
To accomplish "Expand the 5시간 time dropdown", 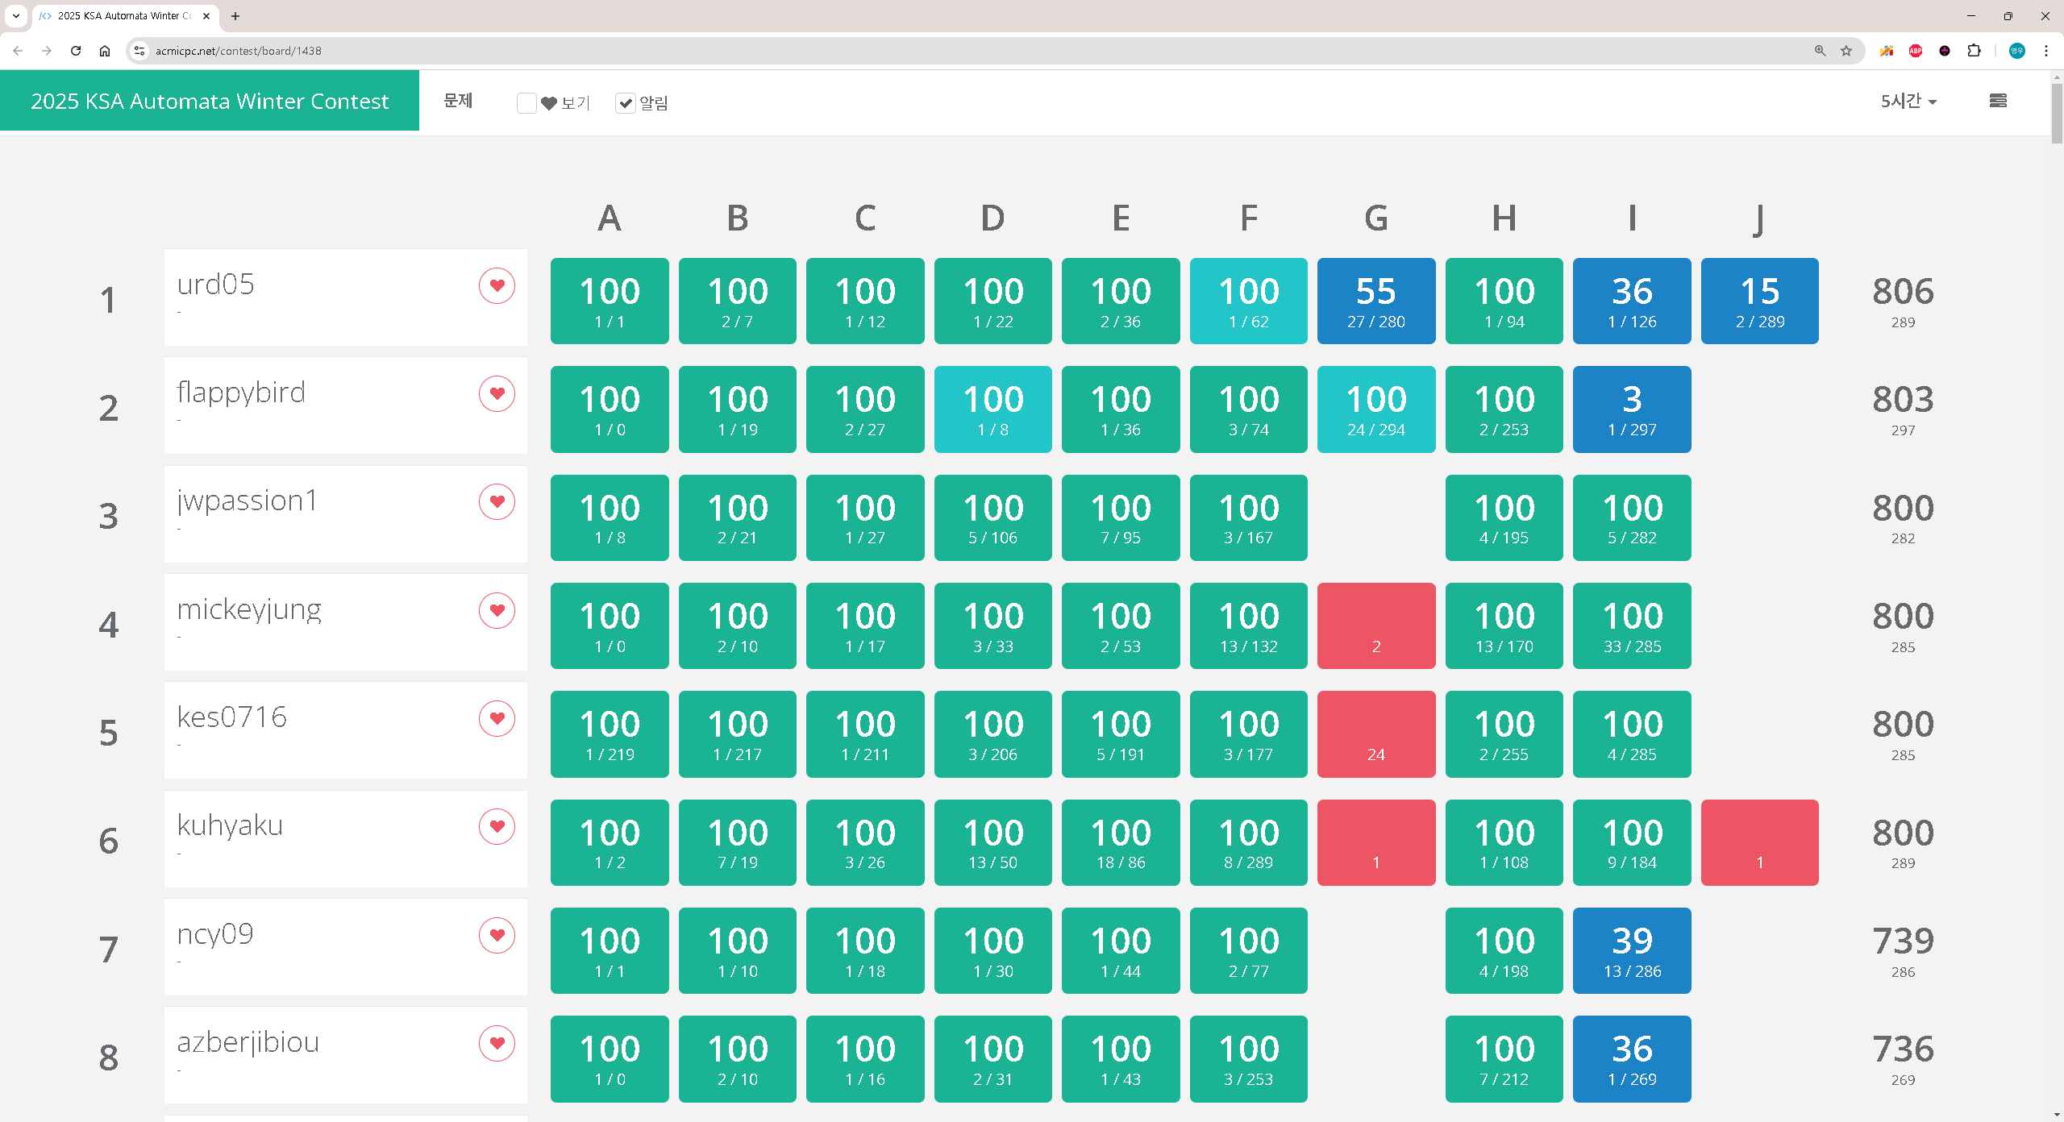I will 1908,102.
